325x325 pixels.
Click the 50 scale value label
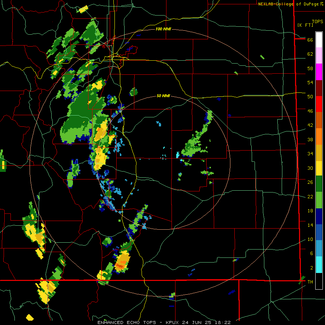[310, 96]
